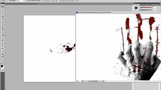Select the Pen tool

coord(3,43)
